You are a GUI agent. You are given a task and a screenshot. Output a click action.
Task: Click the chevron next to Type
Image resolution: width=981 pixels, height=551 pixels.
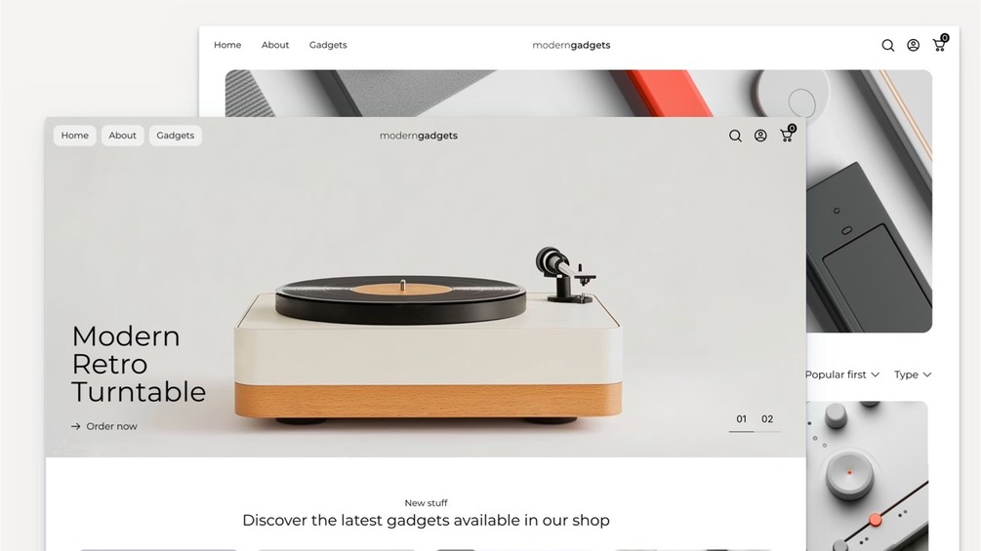[927, 374]
